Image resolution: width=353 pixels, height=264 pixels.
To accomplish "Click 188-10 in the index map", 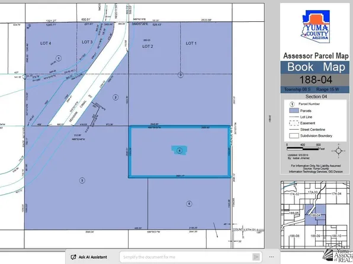I will click(336, 236).
